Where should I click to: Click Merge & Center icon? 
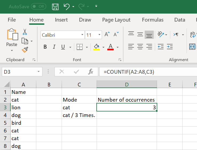(192, 47)
